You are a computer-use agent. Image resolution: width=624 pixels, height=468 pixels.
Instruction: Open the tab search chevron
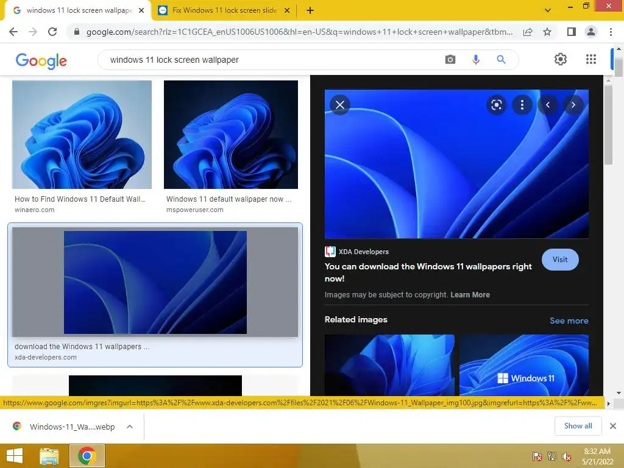[548, 10]
